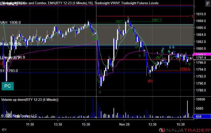Screen dimensions: 211x133
Task: Click the indicator title text at chart top
Action: (79, 3)
